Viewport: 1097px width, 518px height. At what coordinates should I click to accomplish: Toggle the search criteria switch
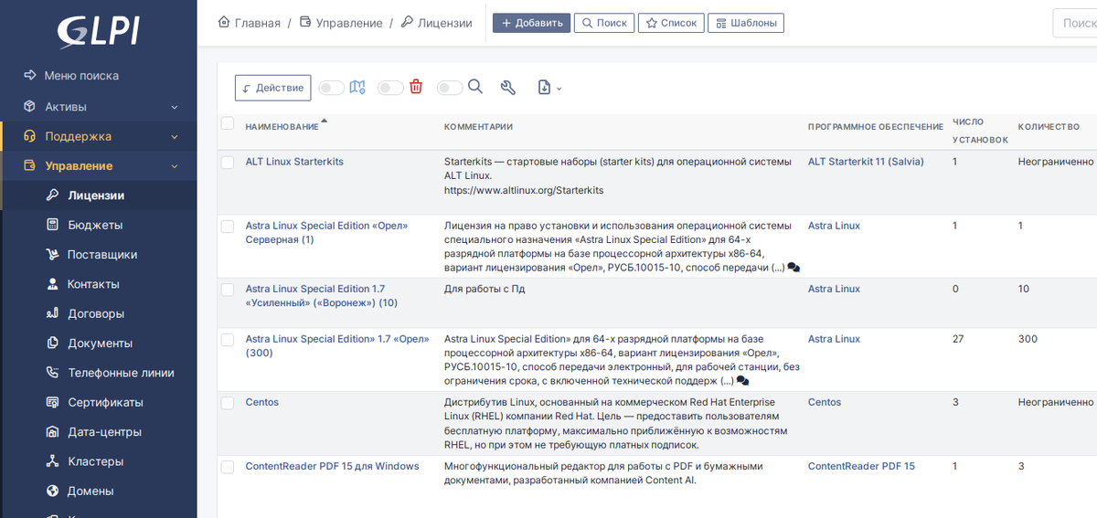(x=450, y=88)
